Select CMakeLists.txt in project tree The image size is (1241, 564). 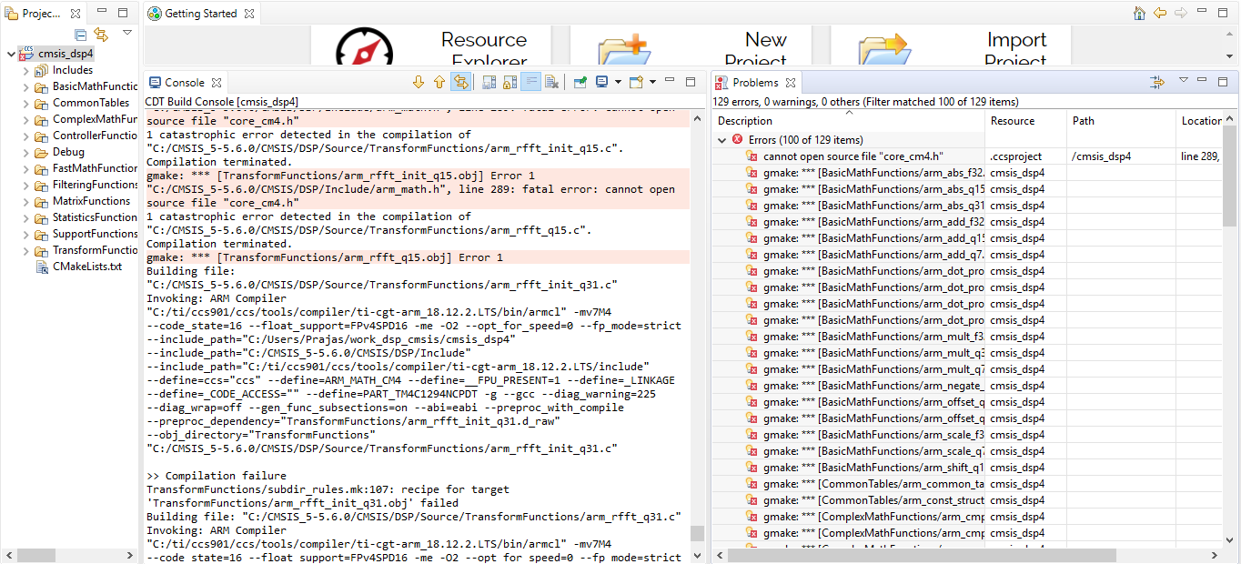(x=87, y=267)
